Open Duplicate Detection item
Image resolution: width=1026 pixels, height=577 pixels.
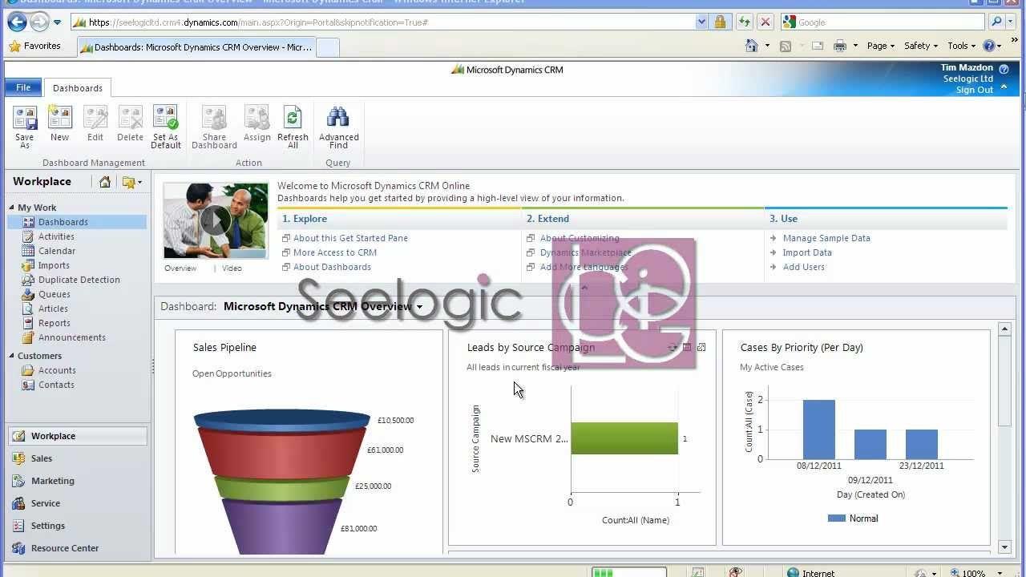click(79, 280)
